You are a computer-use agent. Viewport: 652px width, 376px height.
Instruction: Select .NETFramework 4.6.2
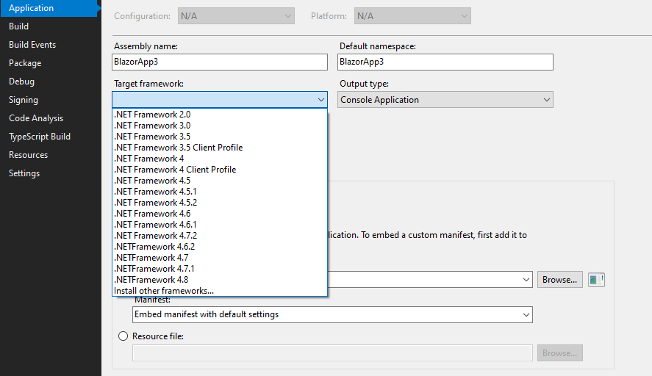coord(220,246)
